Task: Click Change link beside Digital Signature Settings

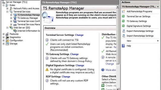Action: [x=80, y=65]
